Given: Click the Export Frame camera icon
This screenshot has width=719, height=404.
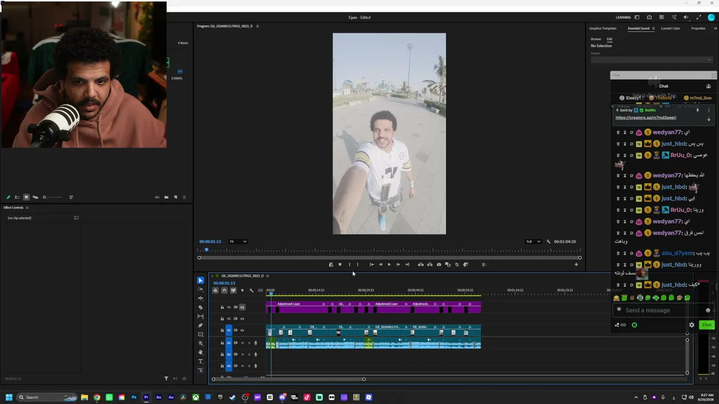Looking at the screenshot, I should pos(439,264).
